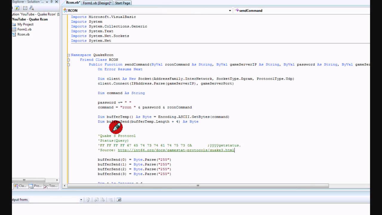Click the 'Quake 3 Protocol' comment line
382x215 pixels.
pos(117,136)
